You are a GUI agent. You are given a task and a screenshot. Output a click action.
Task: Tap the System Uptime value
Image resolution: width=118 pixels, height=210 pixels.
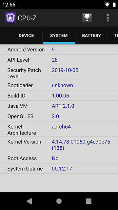point(62,169)
